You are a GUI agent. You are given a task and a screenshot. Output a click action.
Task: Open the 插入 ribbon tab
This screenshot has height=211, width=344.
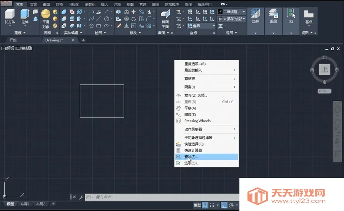(x=105, y=4)
